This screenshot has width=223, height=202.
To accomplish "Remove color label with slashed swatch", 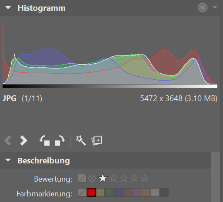I will pos(82,192).
